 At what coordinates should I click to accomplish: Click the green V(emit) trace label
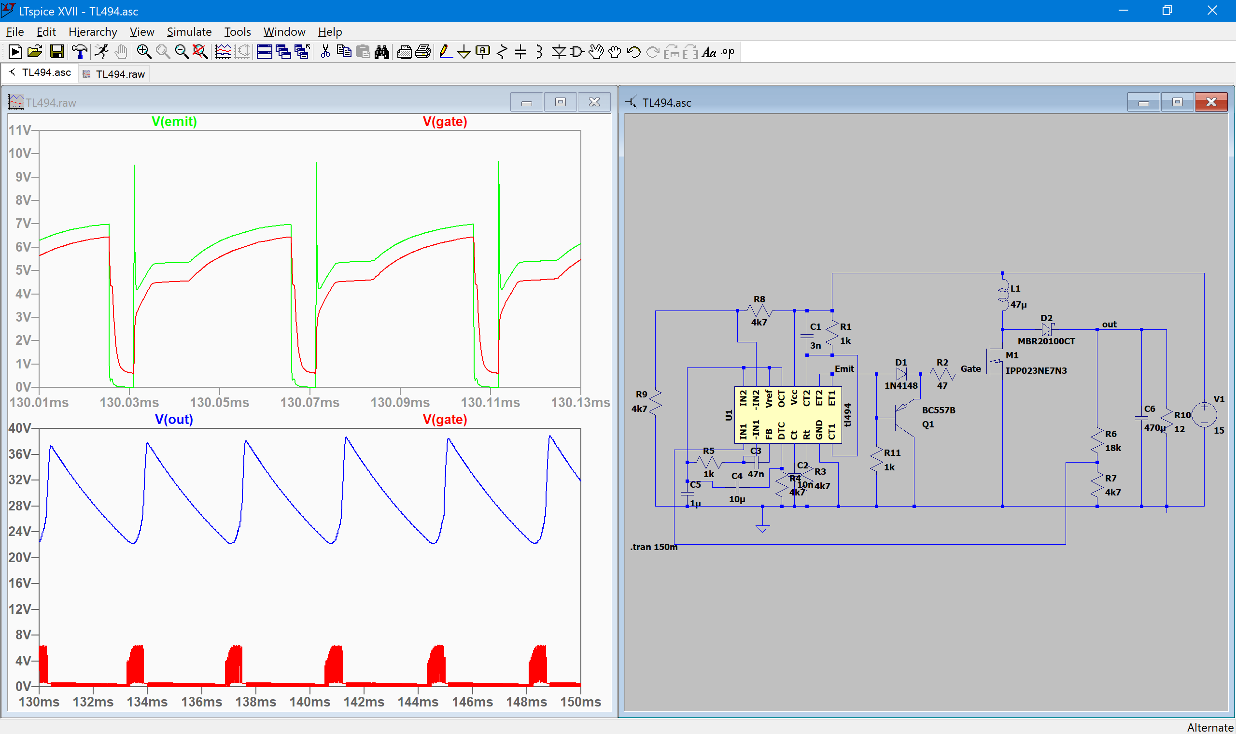174,122
